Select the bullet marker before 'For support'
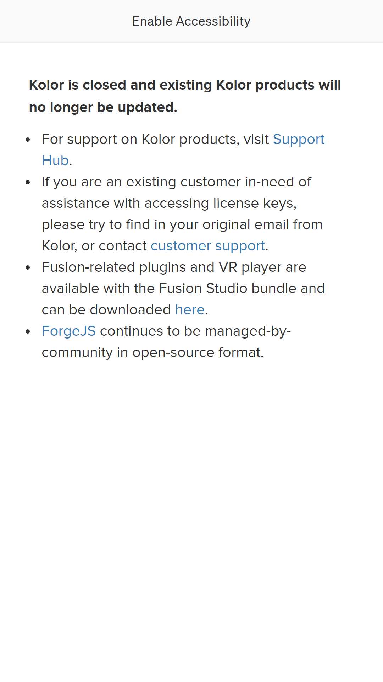 pyautogui.click(x=28, y=140)
